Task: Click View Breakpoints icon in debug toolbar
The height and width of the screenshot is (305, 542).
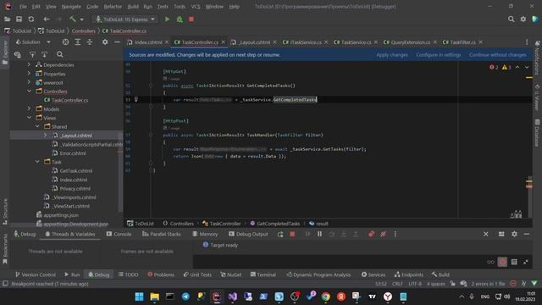Action: point(371,234)
